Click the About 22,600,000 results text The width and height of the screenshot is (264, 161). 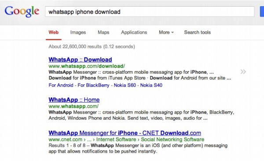coord(92,47)
